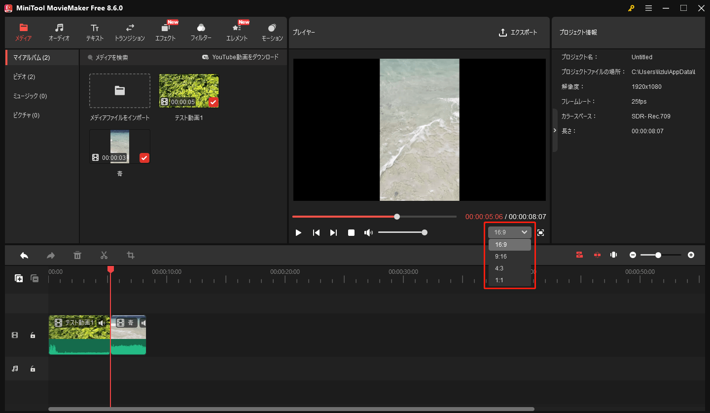Viewport: 710px width, 413px height.
Task: Switch to the トランジション tab
Action: (130, 32)
